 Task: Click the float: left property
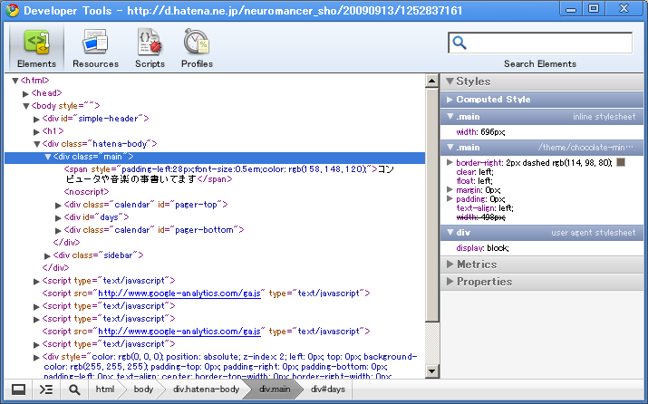[x=474, y=181]
